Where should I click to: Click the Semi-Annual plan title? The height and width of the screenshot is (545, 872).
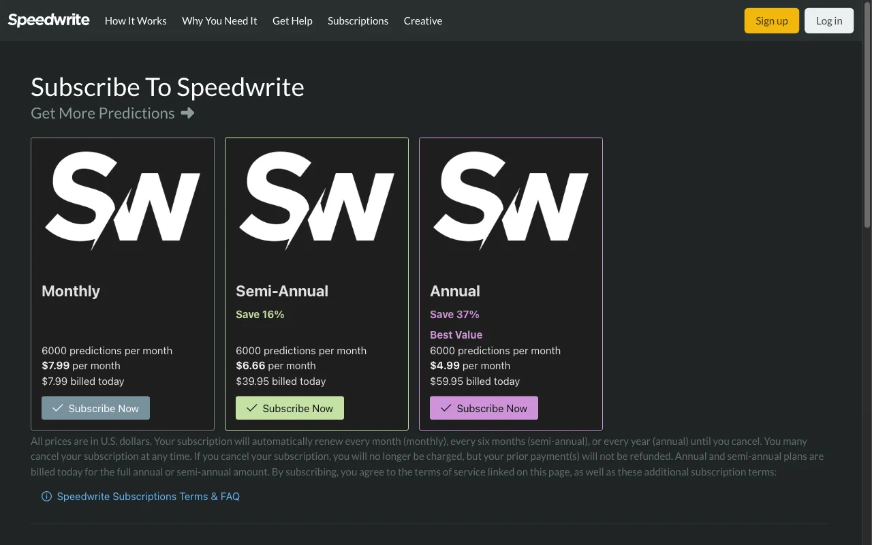coord(282,291)
